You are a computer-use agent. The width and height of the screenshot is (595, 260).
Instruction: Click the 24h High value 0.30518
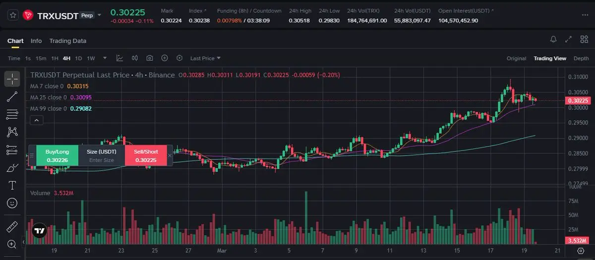(x=299, y=20)
